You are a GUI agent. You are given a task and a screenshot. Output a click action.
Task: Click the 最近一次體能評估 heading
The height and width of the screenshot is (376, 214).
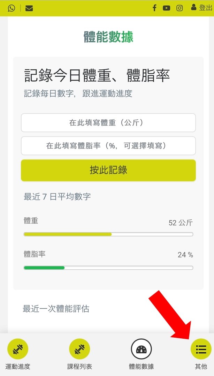(x=56, y=309)
